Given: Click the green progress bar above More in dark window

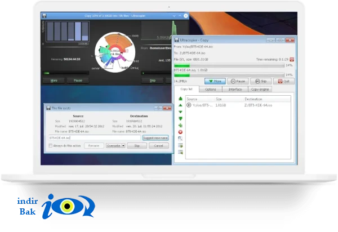Looking at the screenshot, I should [66, 73].
